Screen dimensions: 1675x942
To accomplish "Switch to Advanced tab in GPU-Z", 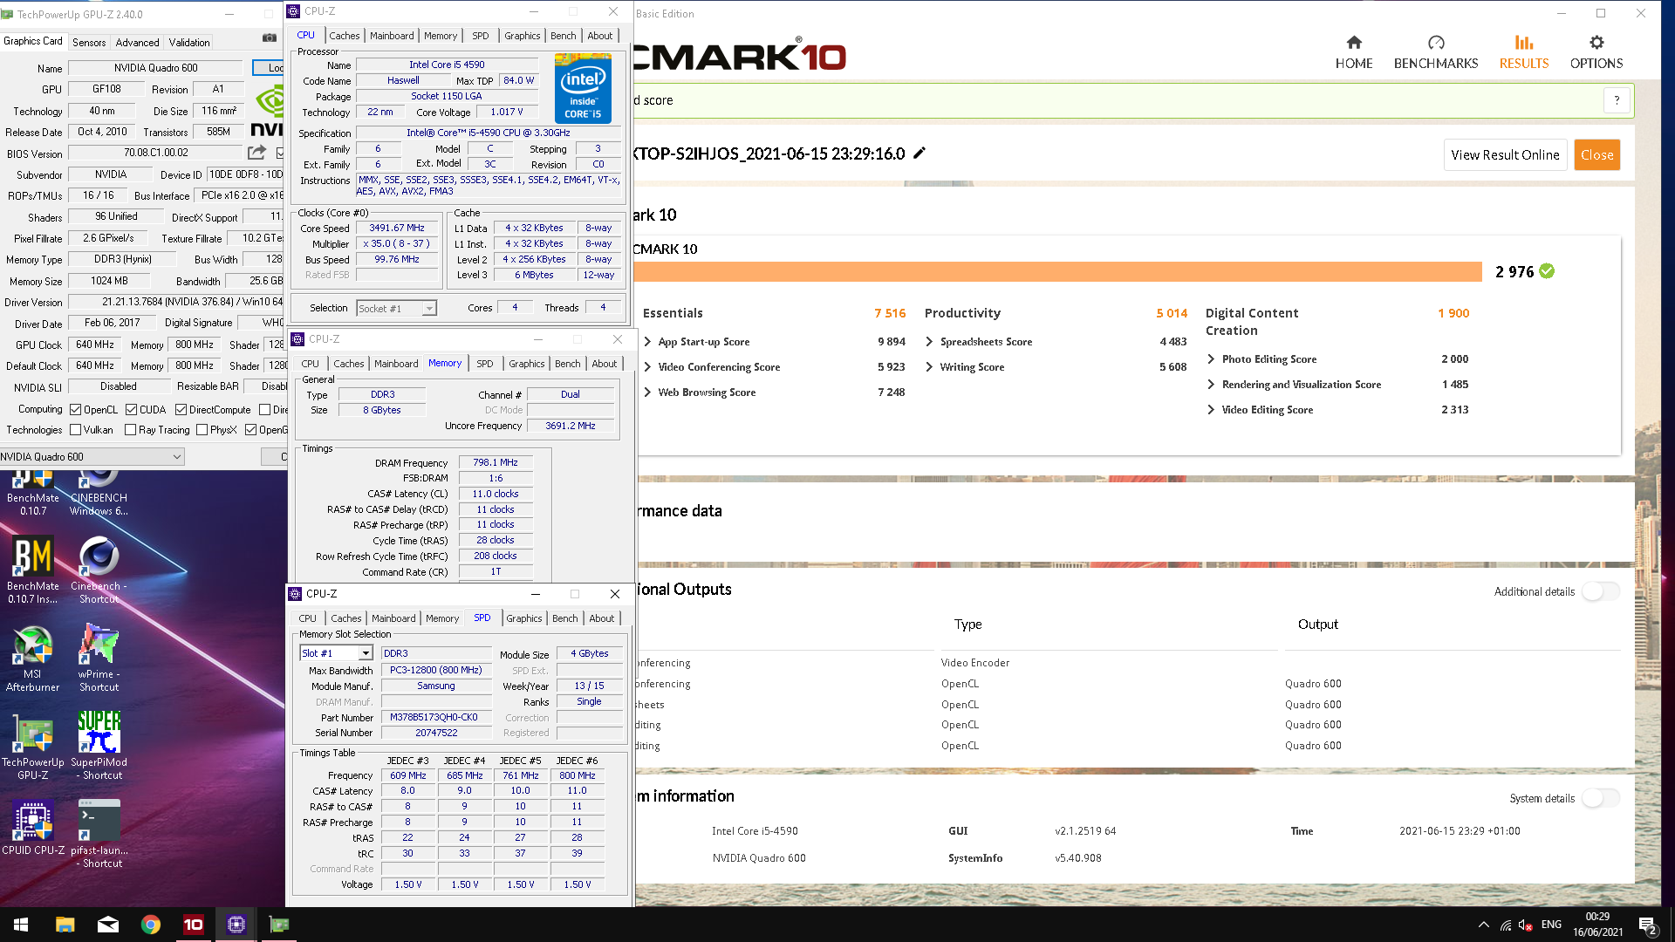I will point(137,42).
